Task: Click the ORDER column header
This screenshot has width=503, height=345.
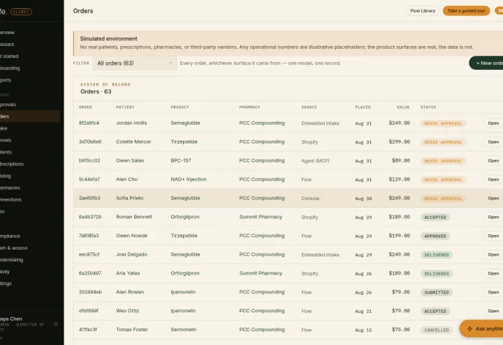Action: pyautogui.click(x=85, y=107)
